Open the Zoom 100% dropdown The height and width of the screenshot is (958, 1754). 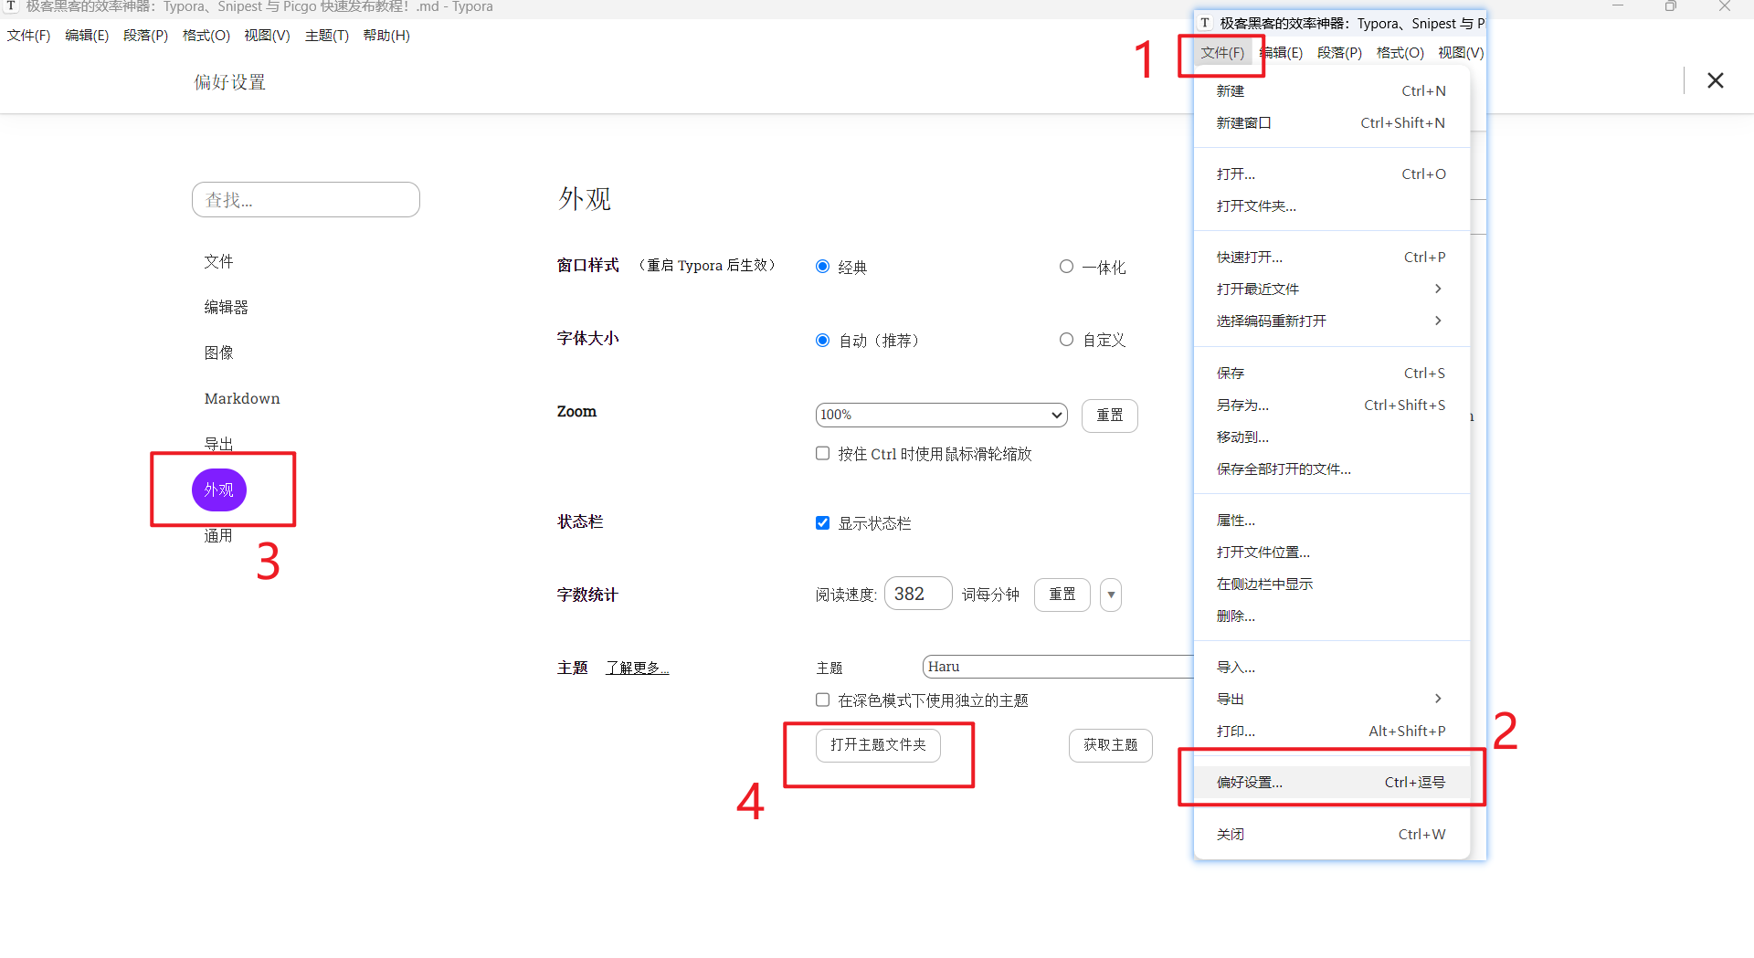point(941,415)
